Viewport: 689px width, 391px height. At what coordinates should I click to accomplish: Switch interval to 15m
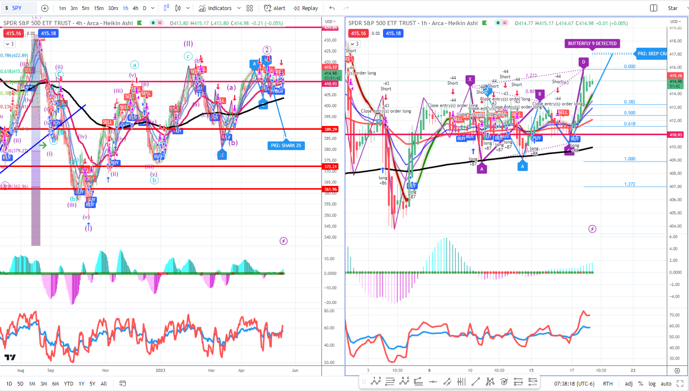pyautogui.click(x=99, y=8)
